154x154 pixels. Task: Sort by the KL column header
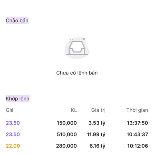[x=74, y=110]
